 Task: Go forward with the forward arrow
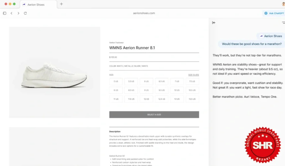coord(18,13)
